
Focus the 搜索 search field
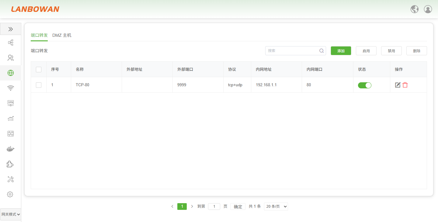296,51
